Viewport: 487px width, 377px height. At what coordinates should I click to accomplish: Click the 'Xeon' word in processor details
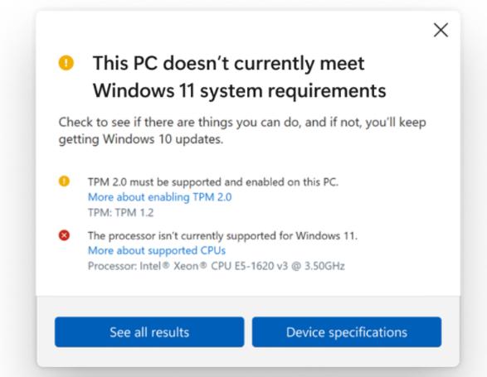tap(186, 266)
